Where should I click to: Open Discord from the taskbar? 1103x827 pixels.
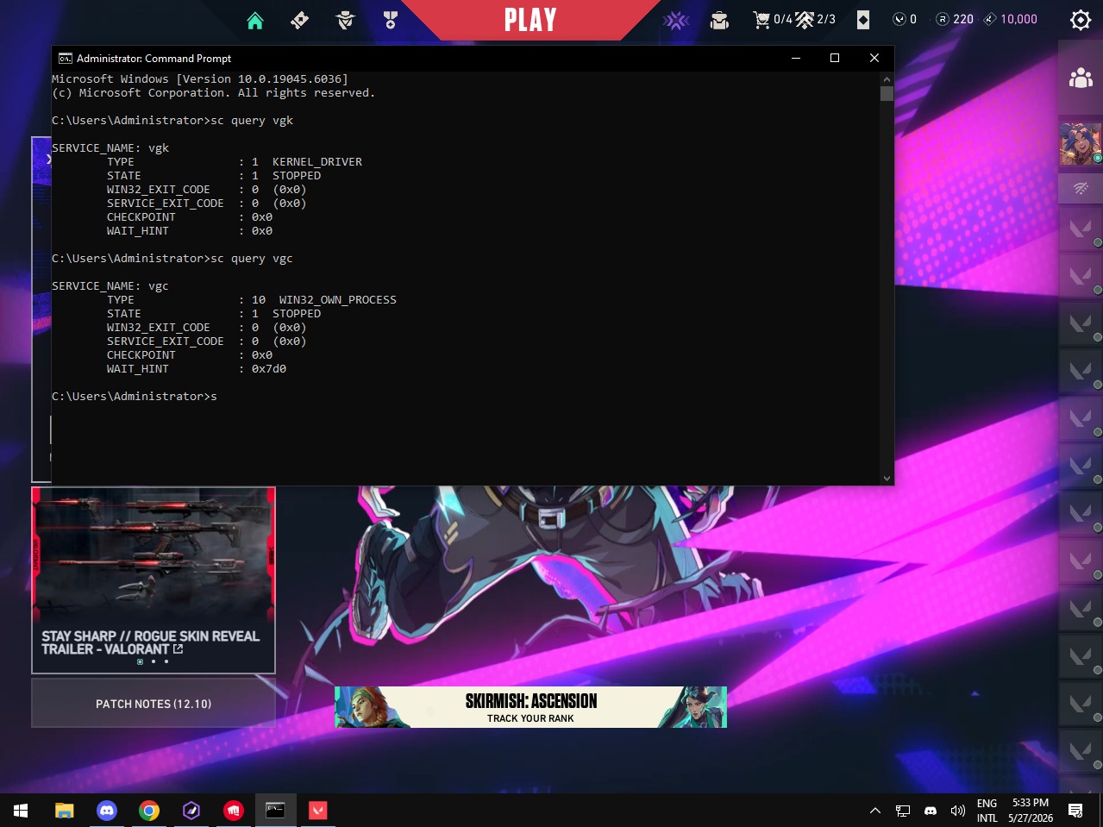[107, 811]
